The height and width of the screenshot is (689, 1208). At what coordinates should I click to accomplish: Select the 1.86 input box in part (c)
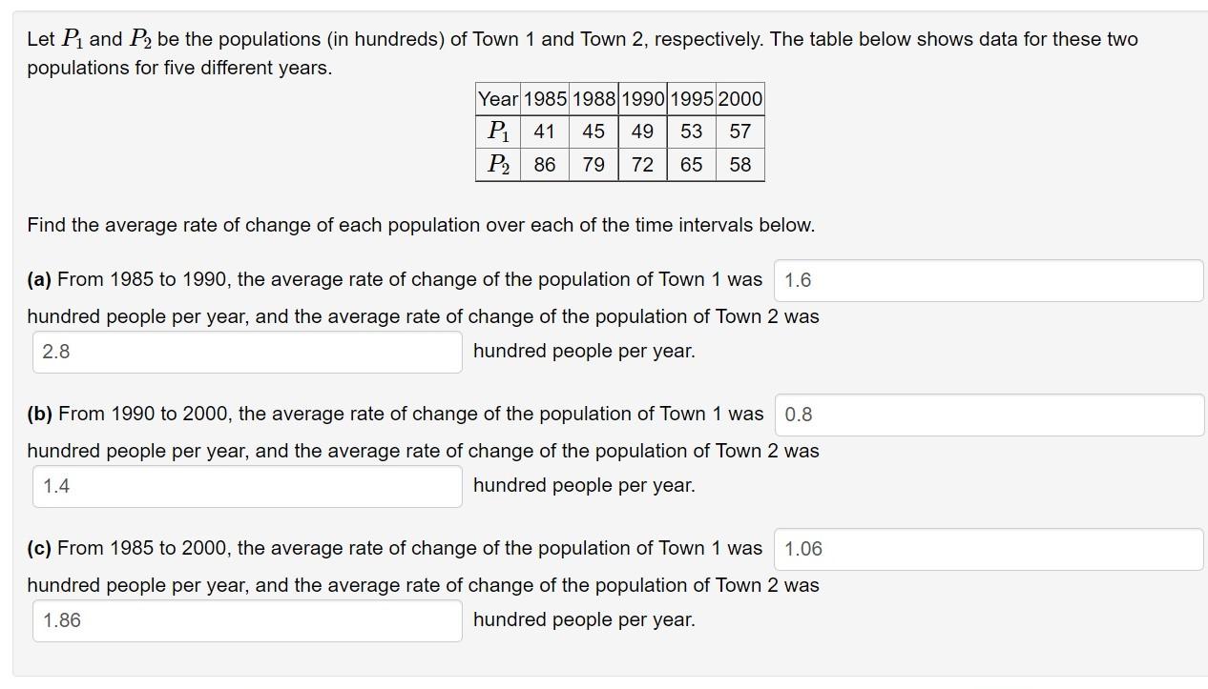246,620
